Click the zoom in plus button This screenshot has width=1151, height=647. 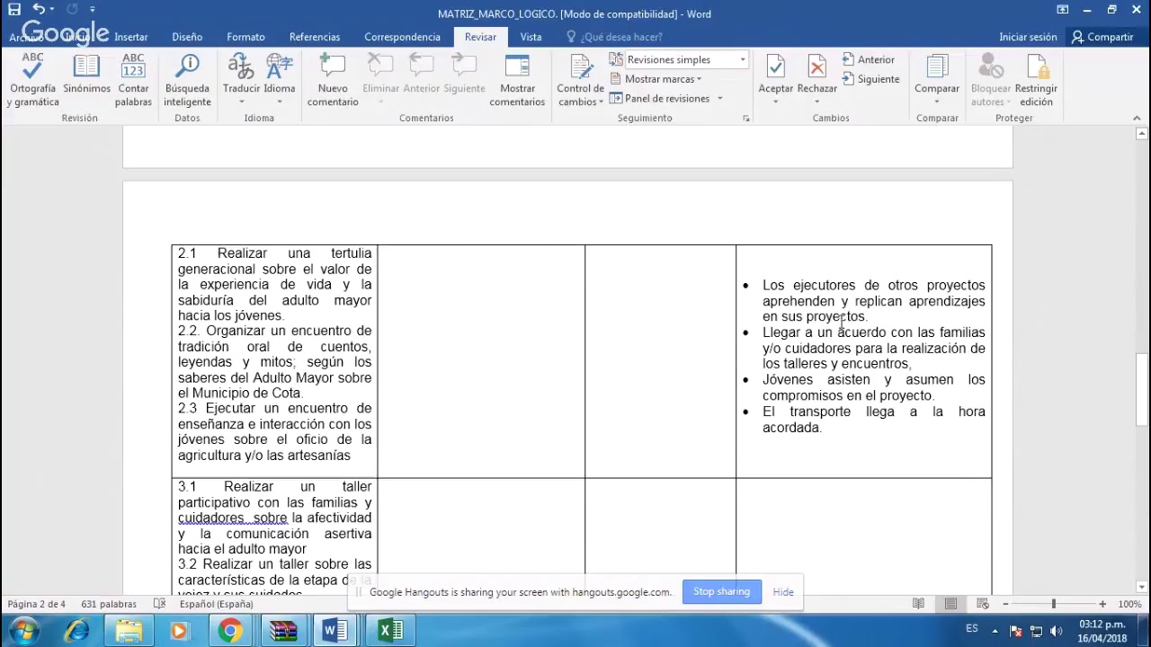1102,604
